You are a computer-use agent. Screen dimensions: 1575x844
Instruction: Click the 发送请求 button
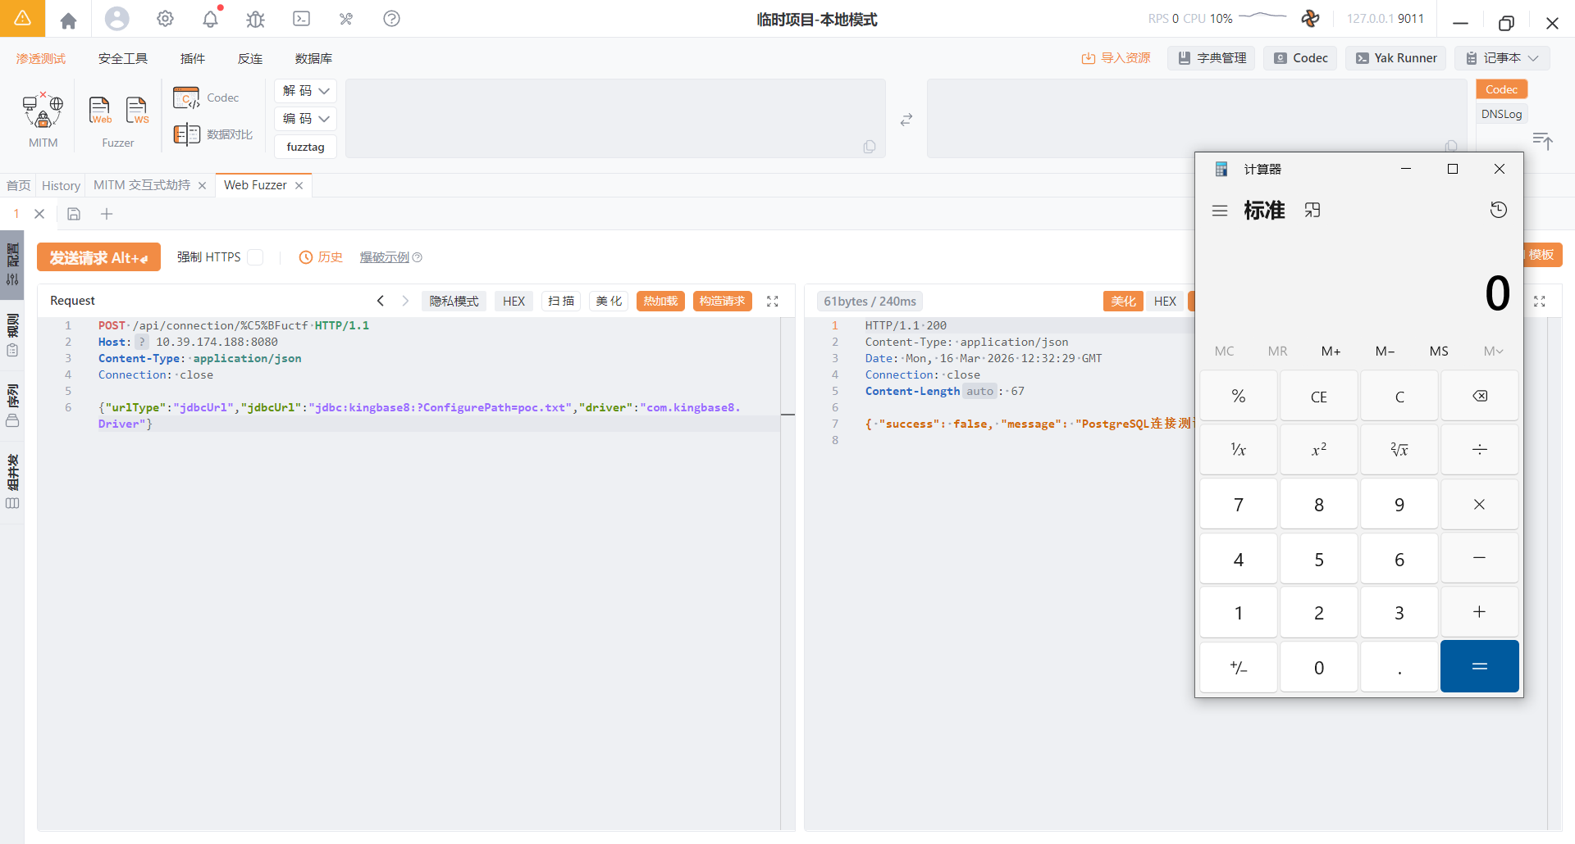pyautogui.click(x=98, y=257)
